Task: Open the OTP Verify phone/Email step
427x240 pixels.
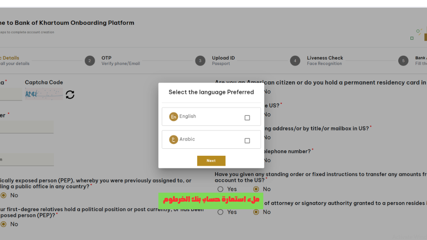Action: coord(121,61)
